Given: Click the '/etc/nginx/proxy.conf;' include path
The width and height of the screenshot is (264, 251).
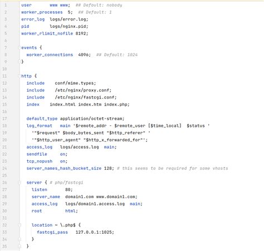Looking at the screenshot, I should pyautogui.click(x=83, y=90).
